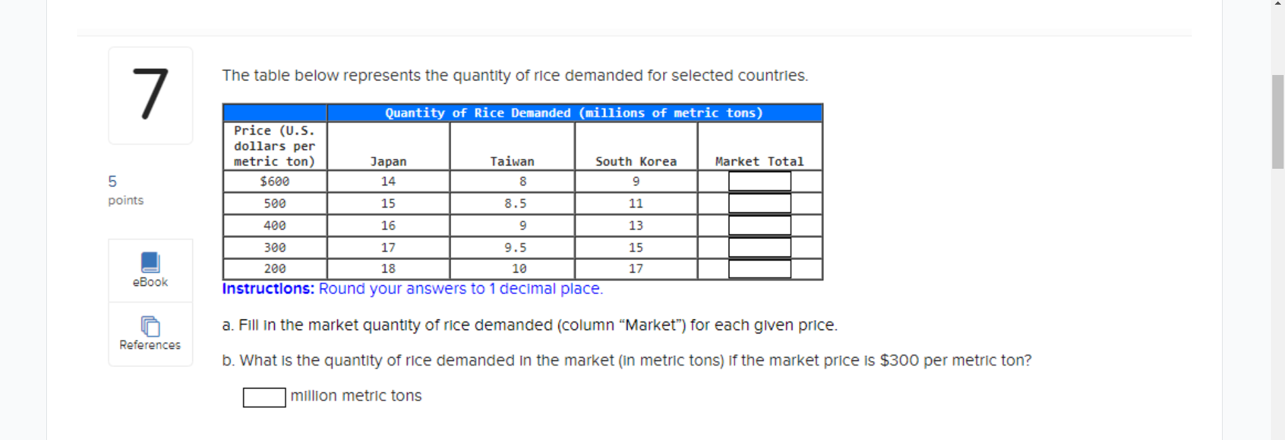The width and height of the screenshot is (1285, 440).
Task: Click the question number 7 box
Action: tap(149, 95)
